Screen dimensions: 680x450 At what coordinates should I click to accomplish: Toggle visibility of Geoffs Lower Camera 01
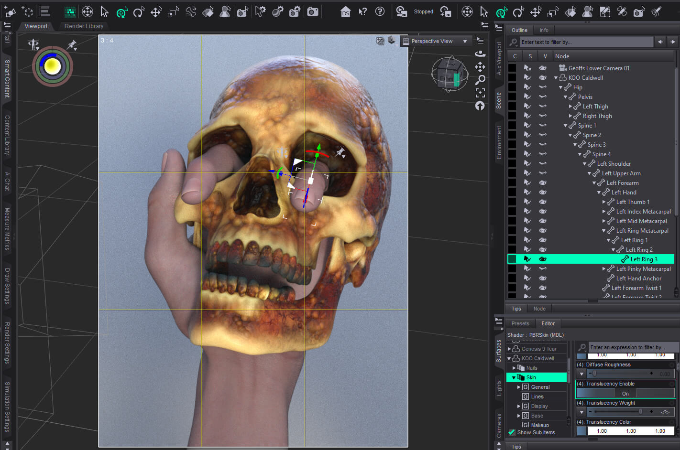pos(543,68)
